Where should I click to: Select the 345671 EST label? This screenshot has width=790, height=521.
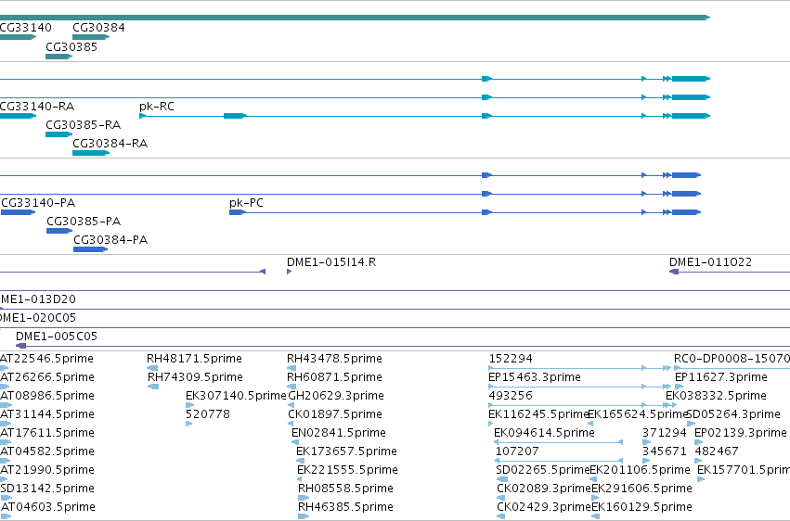point(665,451)
